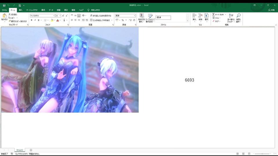Open the Yu Gothic font name dropdown
Viewport: 278px width, 156px height.
click(54, 16)
